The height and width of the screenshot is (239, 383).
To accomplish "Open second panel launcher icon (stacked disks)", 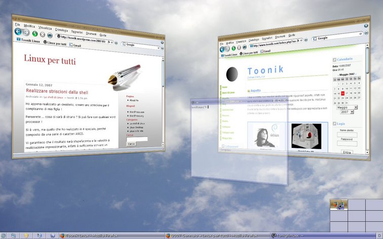I will (13, 236).
